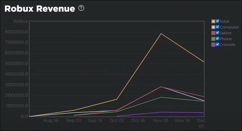Image resolution: width=242 pixels, height=131 pixels.
Task: Click the 800000.0 axis label
Action: coord(16,32)
